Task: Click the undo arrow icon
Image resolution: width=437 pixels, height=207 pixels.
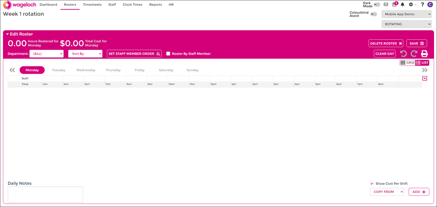Action: tap(403, 54)
